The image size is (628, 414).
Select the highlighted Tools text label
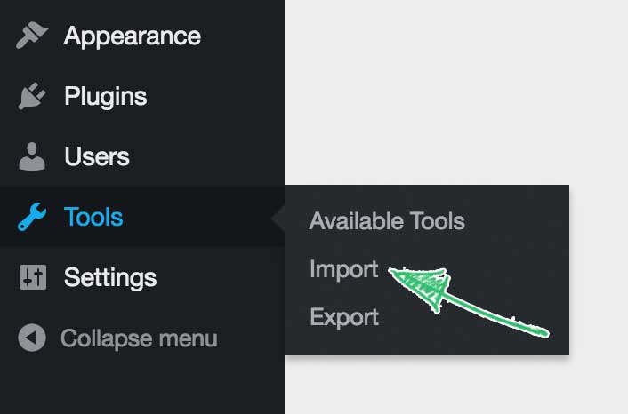pos(93,217)
